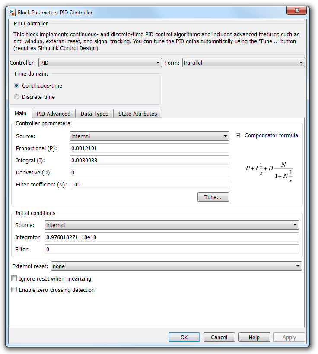Image resolution: width=318 pixels, height=354 pixels.
Task: Click the OK button
Action: coord(184,337)
